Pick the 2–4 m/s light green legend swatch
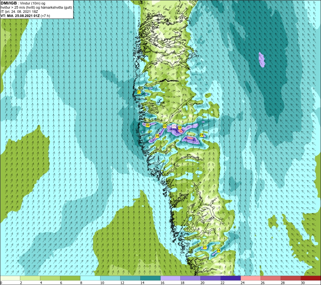This screenshot has width=321, height=285. (x=30, y=278)
